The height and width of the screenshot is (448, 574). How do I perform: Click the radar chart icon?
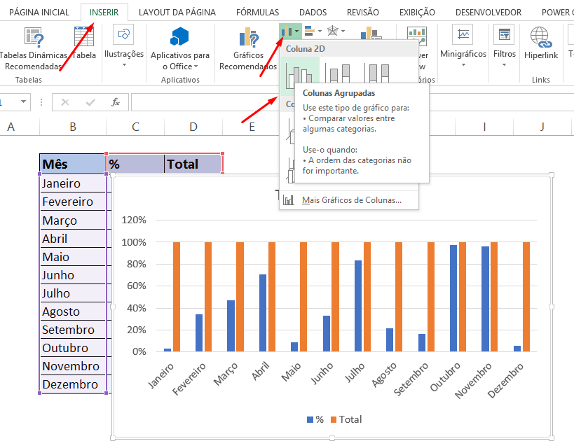tap(332, 31)
